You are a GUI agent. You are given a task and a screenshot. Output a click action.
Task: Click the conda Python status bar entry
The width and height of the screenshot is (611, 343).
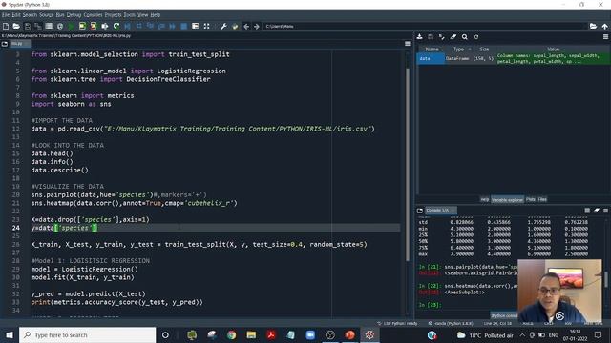(452, 324)
